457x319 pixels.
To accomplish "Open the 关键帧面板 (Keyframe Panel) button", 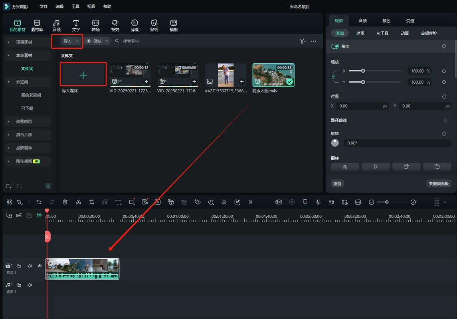I will 439,183.
